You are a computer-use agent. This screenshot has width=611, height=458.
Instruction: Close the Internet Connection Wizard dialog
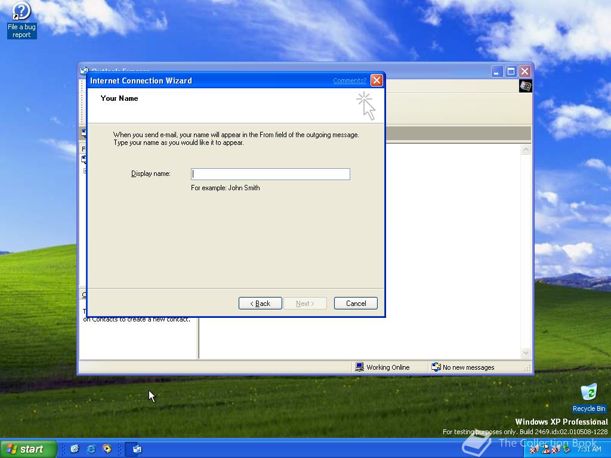(377, 81)
